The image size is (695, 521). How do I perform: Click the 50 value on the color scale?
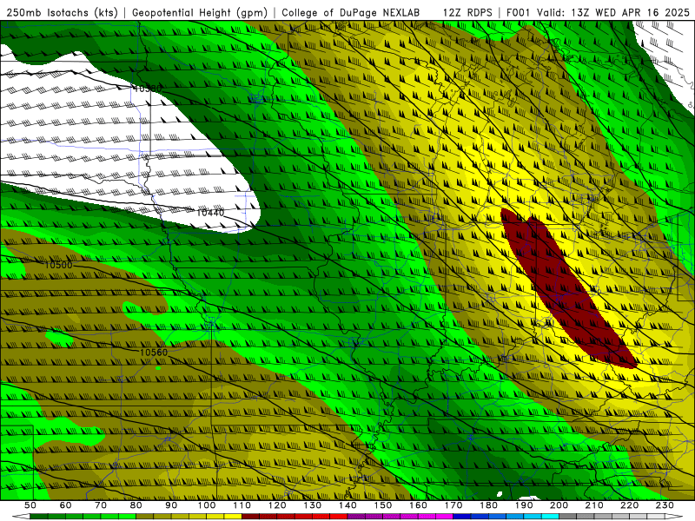30,505
